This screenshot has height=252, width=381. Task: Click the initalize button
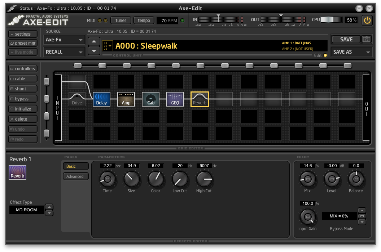coord(23,109)
